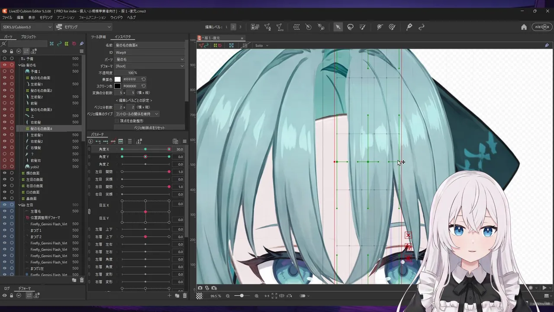The width and height of the screenshot is (554, 312).
Task: Click the スクリーン色 black color swatch
Action: (x=117, y=86)
